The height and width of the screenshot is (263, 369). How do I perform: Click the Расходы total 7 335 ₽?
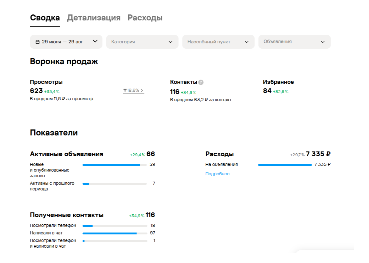(318, 154)
